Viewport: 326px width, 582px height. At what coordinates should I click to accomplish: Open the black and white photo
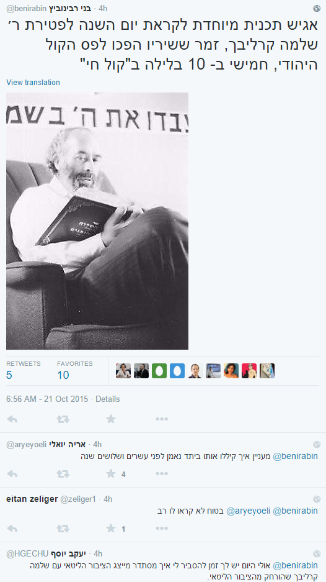coord(97,221)
